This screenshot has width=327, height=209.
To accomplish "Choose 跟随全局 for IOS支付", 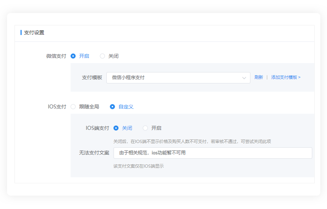I will pyautogui.click(x=73, y=107).
